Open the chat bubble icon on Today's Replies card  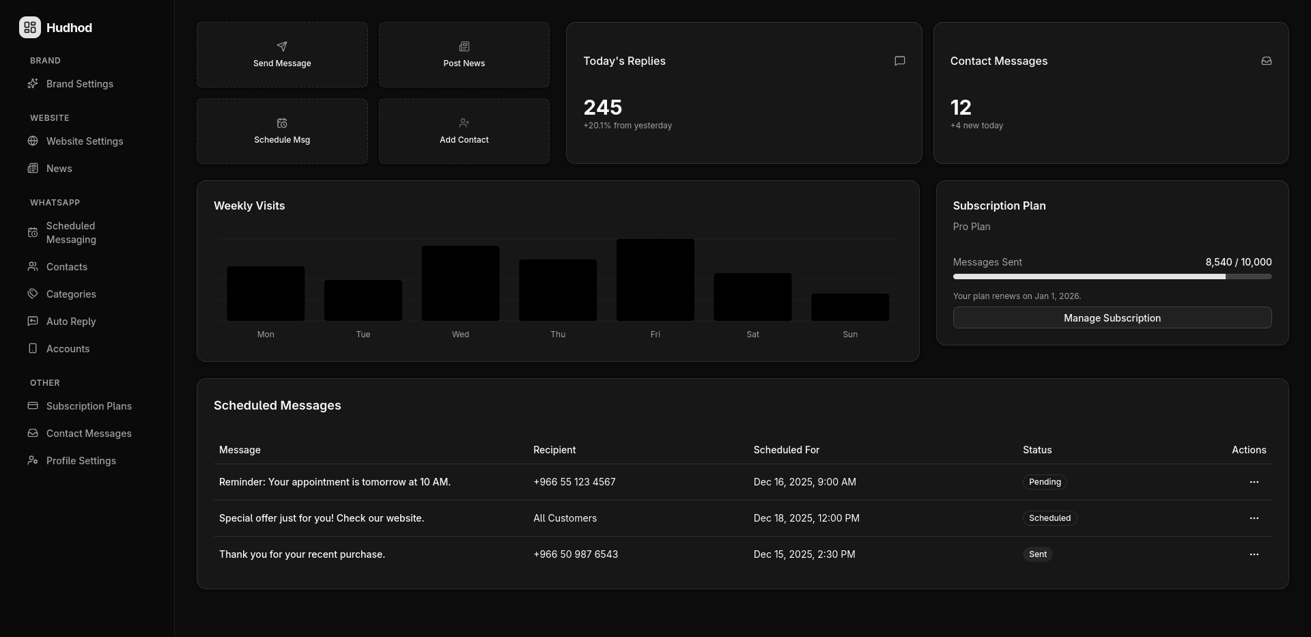(x=899, y=61)
